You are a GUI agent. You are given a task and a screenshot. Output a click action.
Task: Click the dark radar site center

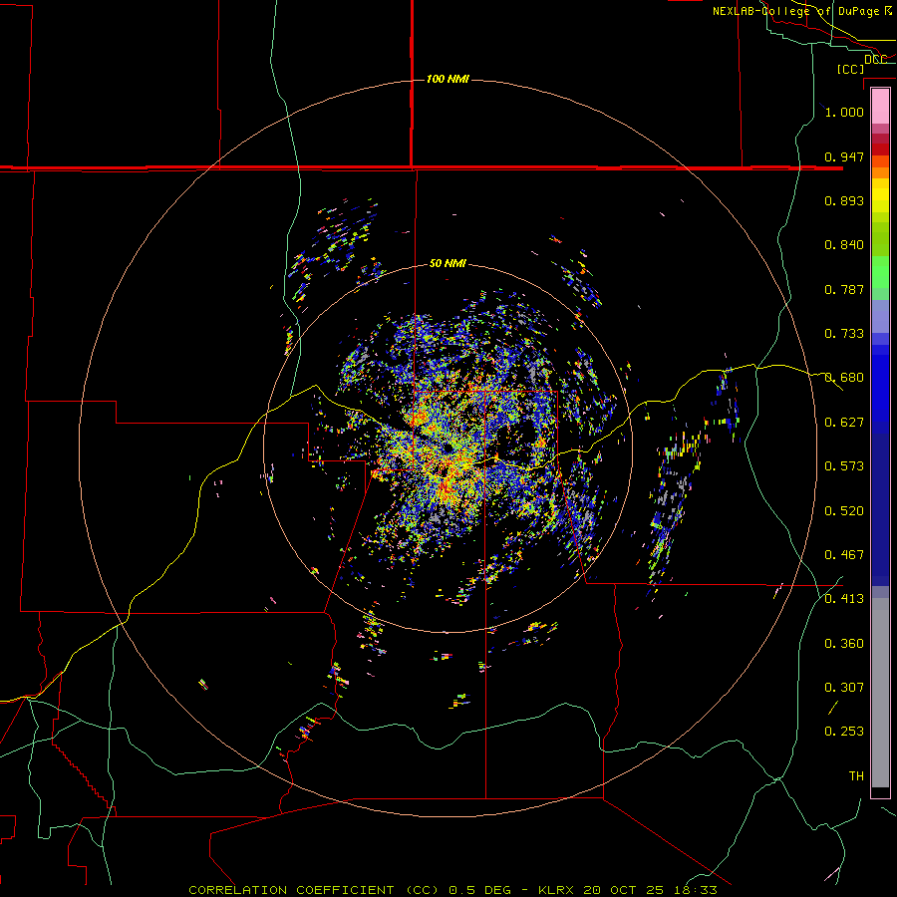448,449
